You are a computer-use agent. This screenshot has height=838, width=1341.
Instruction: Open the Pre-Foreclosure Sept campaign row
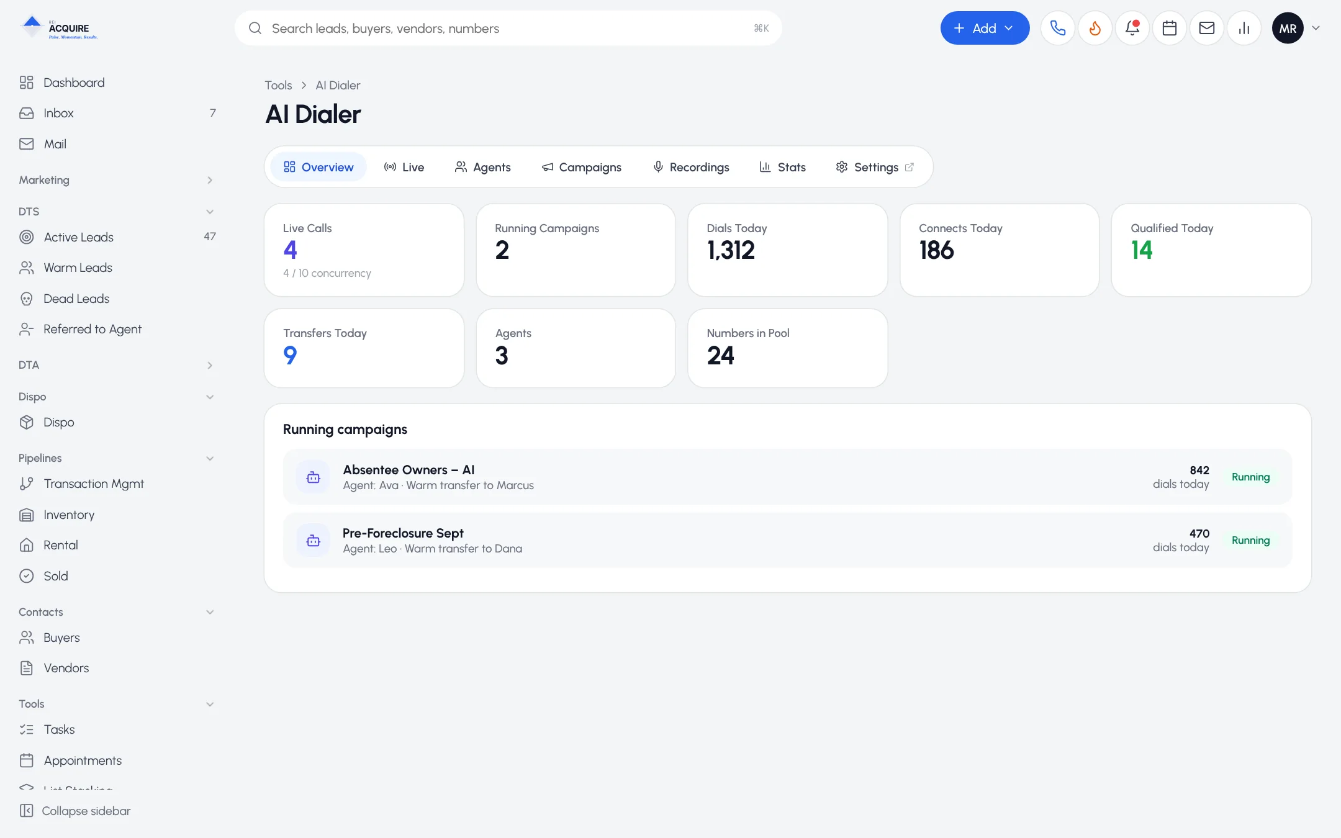click(x=787, y=540)
